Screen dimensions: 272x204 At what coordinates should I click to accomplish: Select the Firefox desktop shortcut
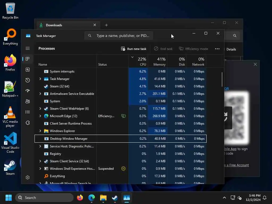tap(10, 63)
